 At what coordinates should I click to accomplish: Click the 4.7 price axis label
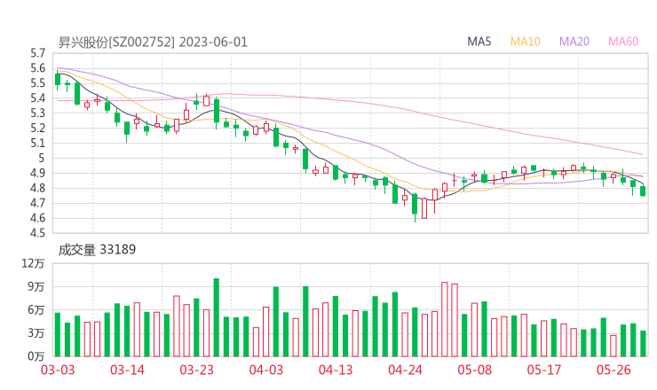37,203
